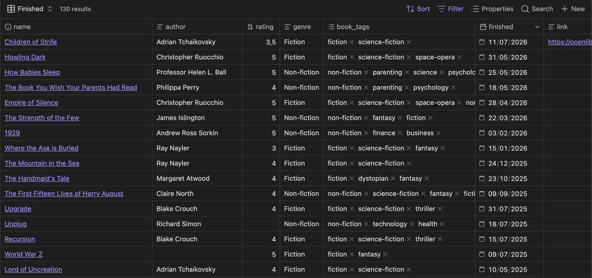The height and width of the screenshot is (278, 592).
Task: Open calendar picker beside 24/12/2025
Action: pyautogui.click(x=482, y=163)
